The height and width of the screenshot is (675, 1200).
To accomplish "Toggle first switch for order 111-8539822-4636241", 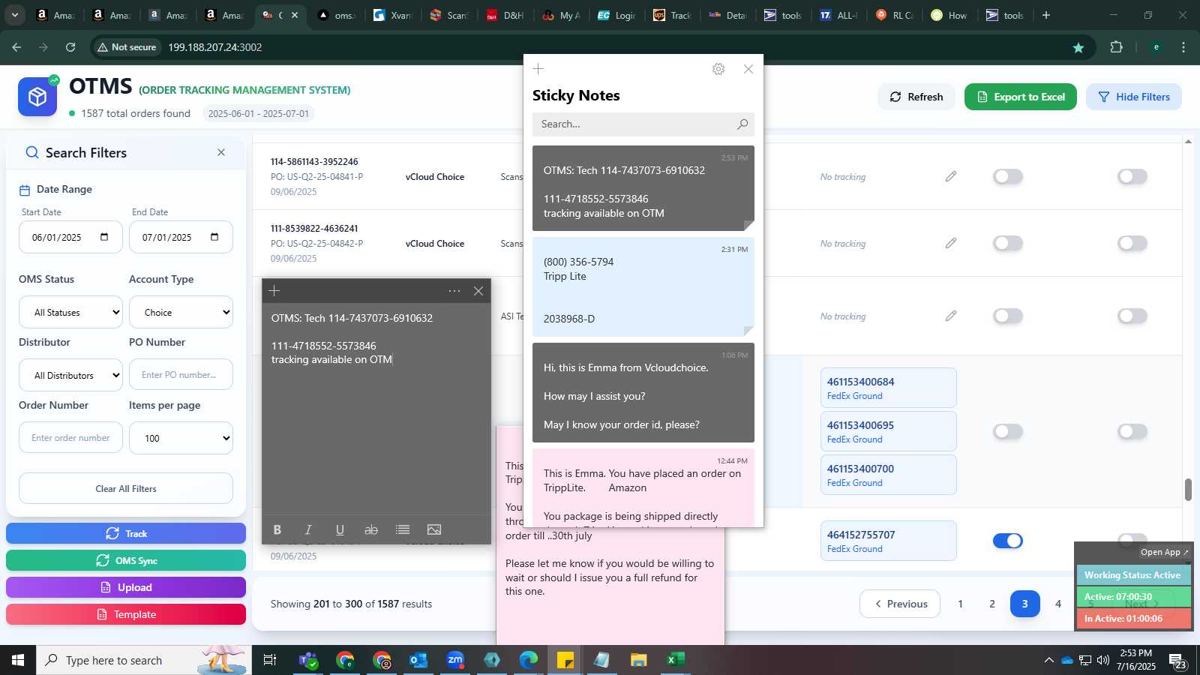I will (1008, 243).
